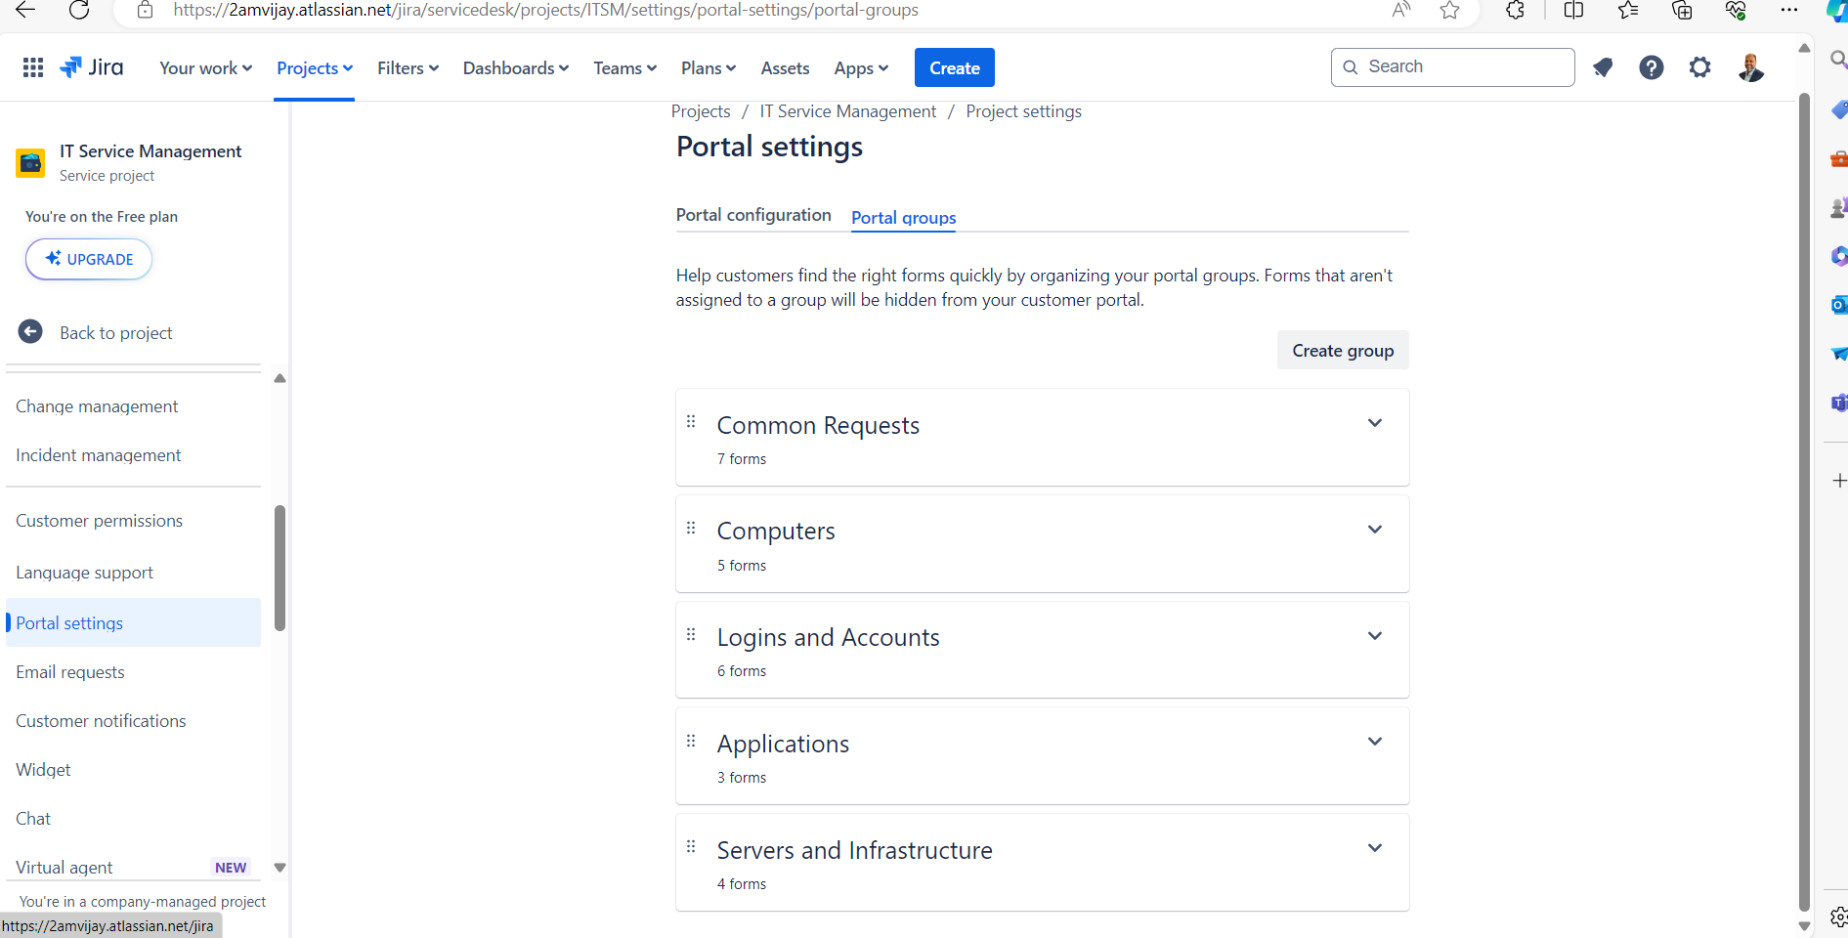Screen dimensions: 1848x938
Task: Expand the Logins and Accounts group
Action: click(x=1375, y=635)
